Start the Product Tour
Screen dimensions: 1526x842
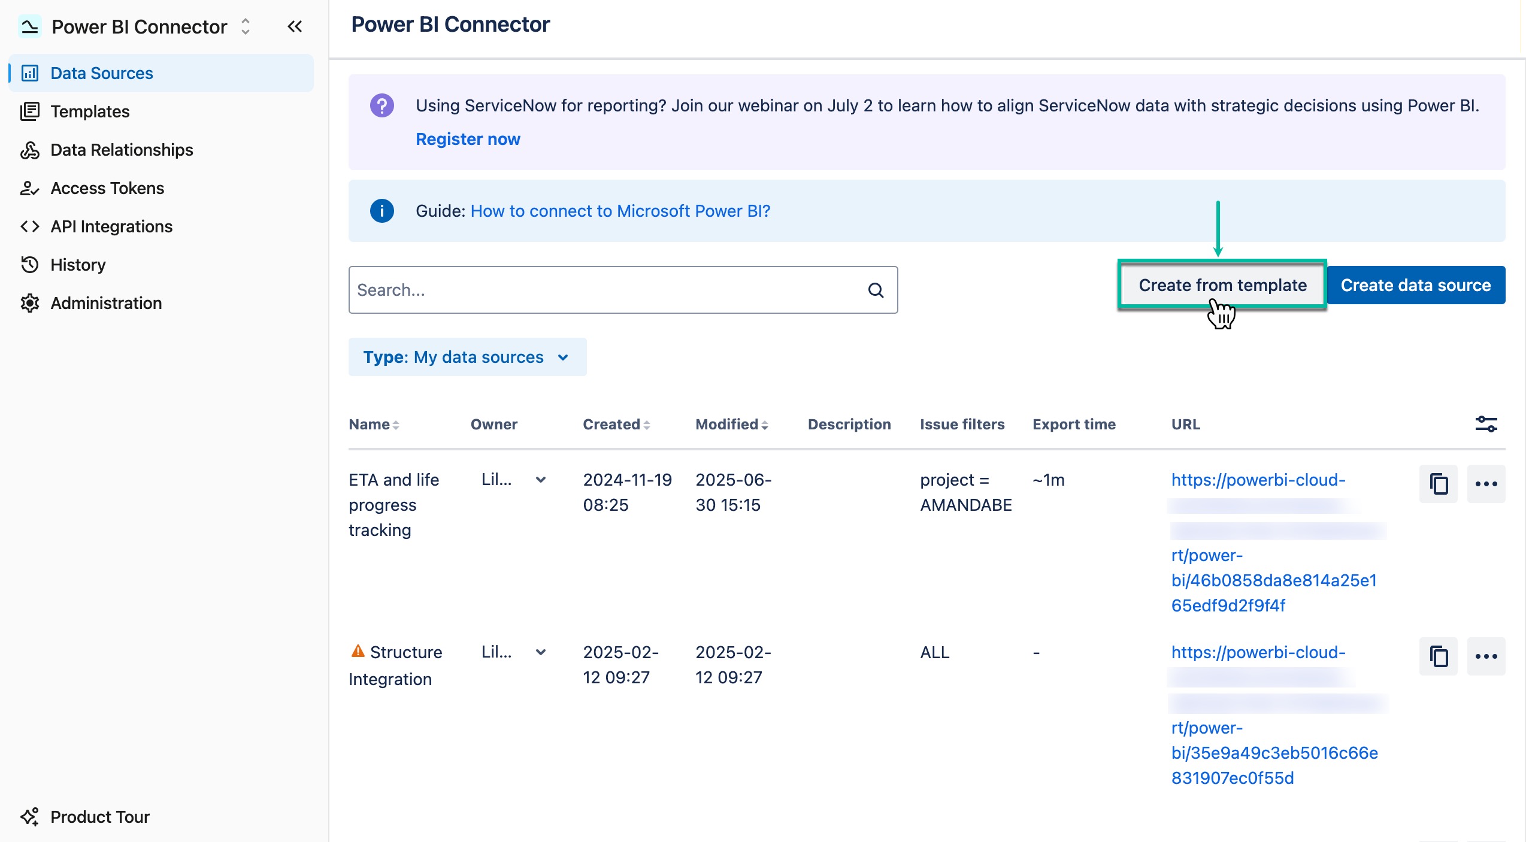click(99, 817)
